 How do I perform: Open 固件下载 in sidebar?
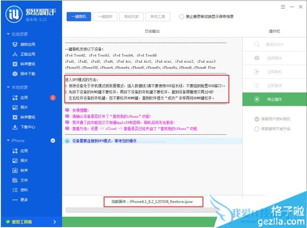coord(24,74)
